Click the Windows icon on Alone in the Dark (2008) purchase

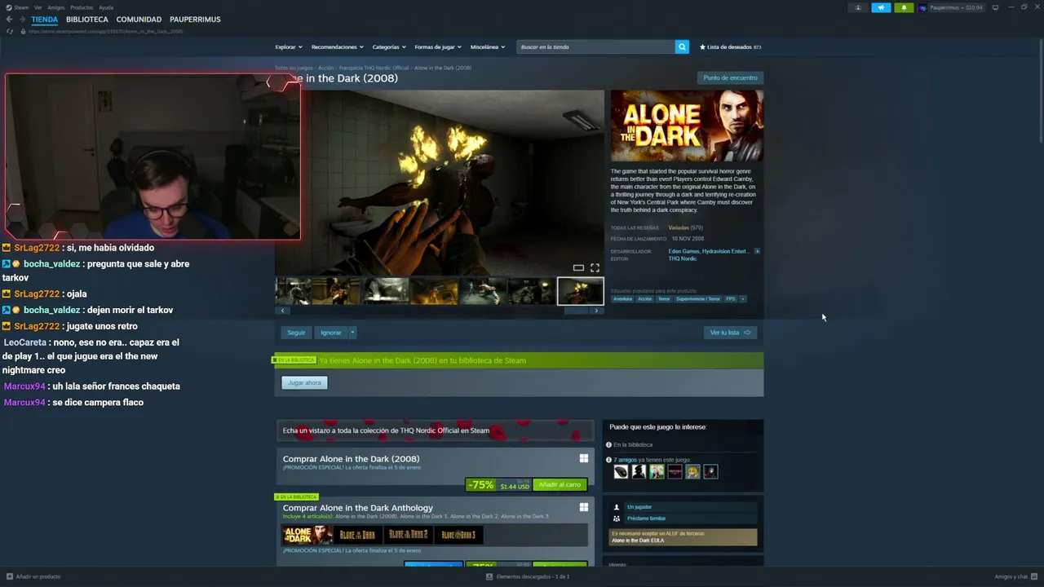coord(584,459)
